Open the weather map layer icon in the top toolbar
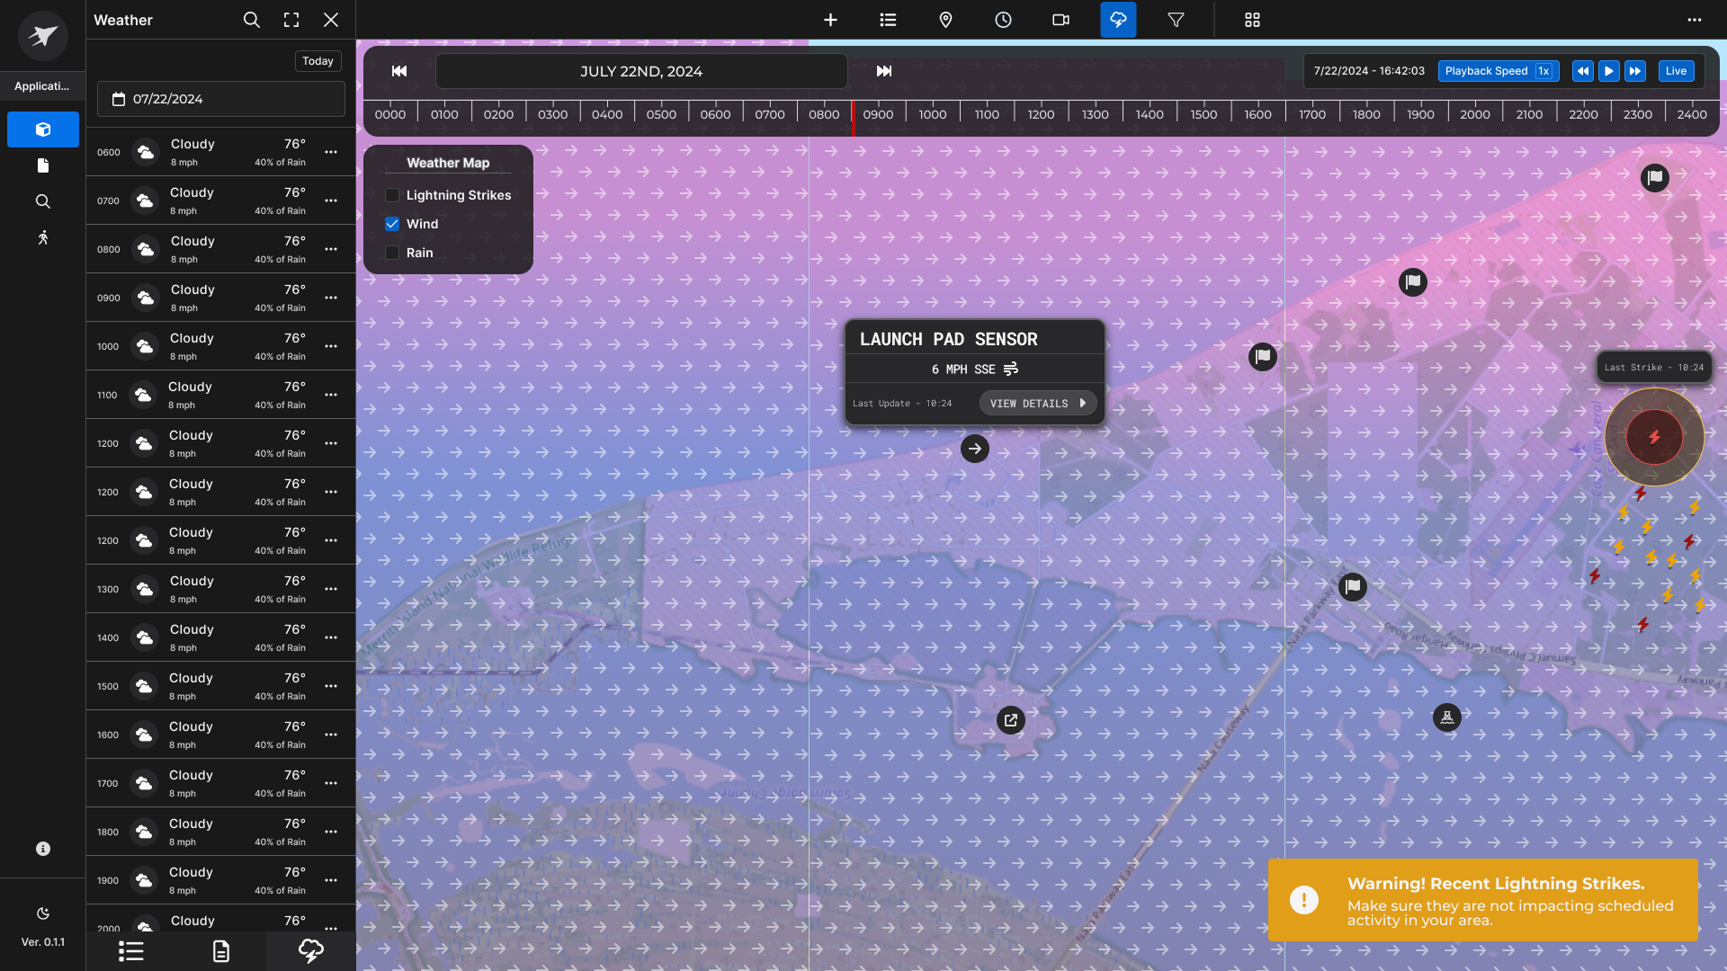 pyautogui.click(x=1117, y=19)
